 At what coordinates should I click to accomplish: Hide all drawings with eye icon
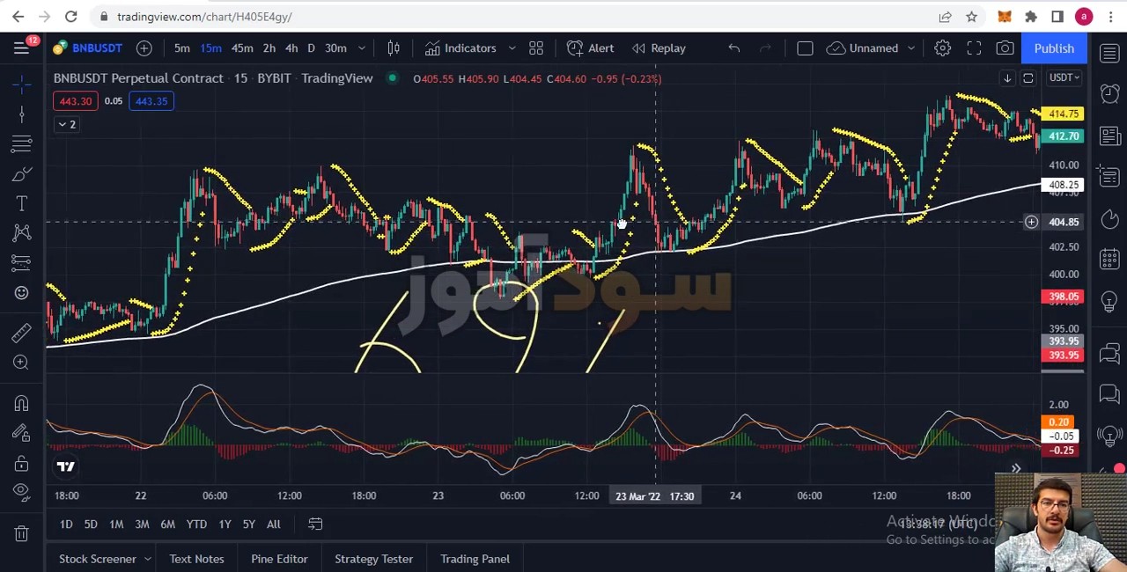(22, 492)
